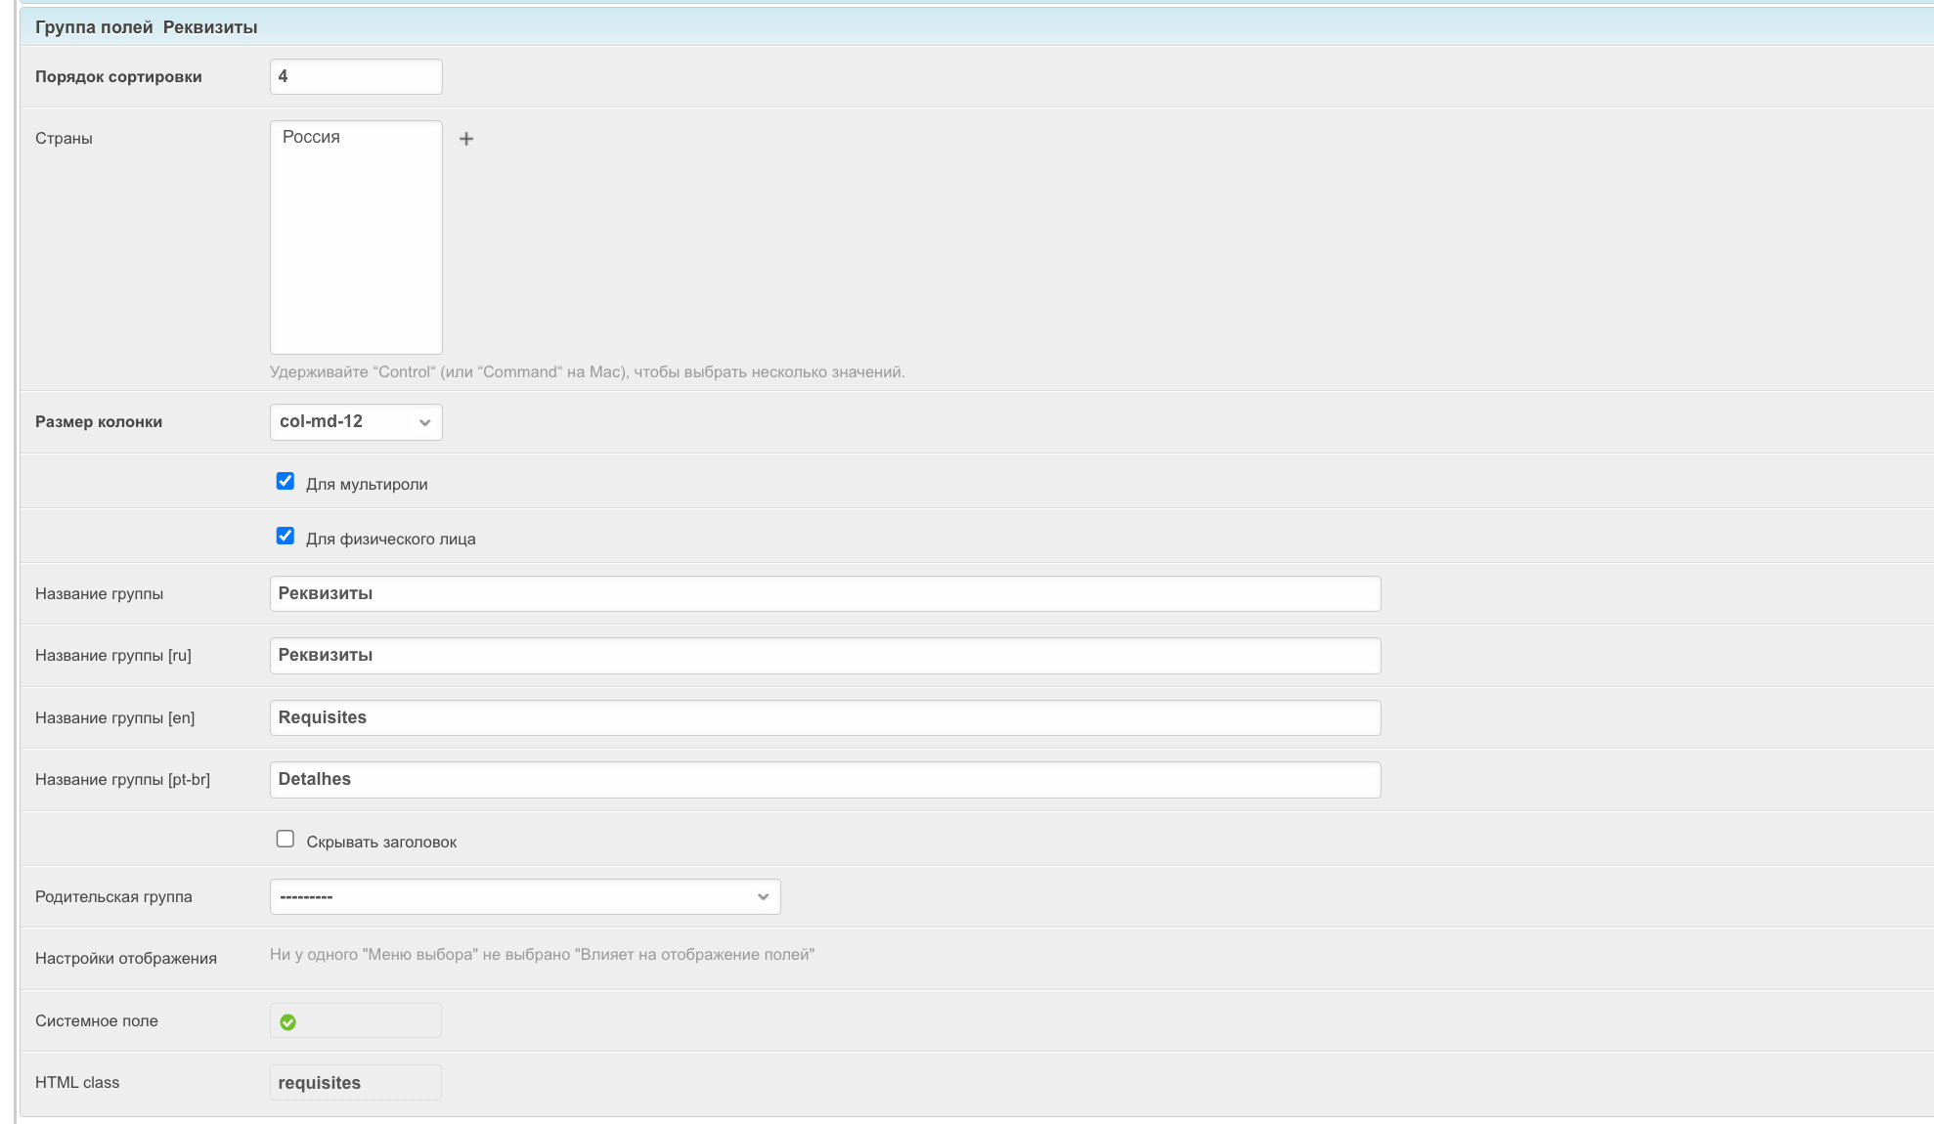The image size is (1934, 1124).
Task: Enable the Скрывать заголовок checkbox
Action: coord(286,839)
